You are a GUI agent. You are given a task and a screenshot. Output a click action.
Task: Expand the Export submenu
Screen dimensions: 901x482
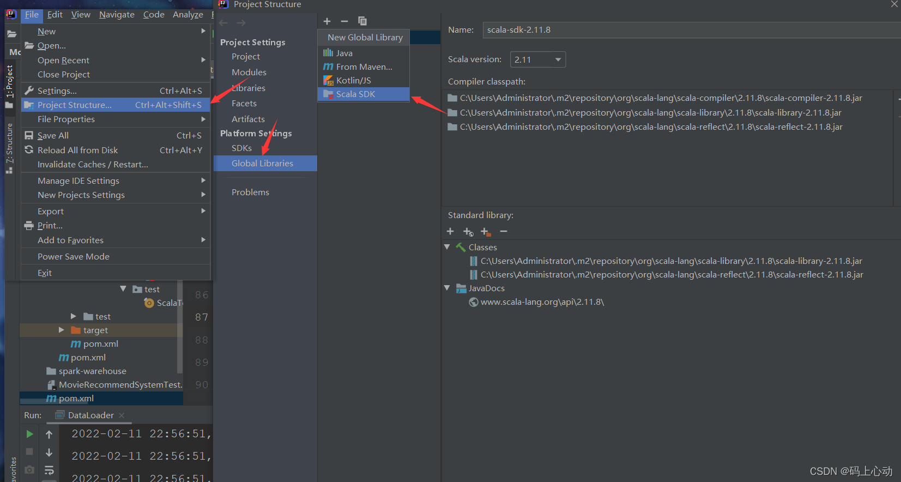116,211
